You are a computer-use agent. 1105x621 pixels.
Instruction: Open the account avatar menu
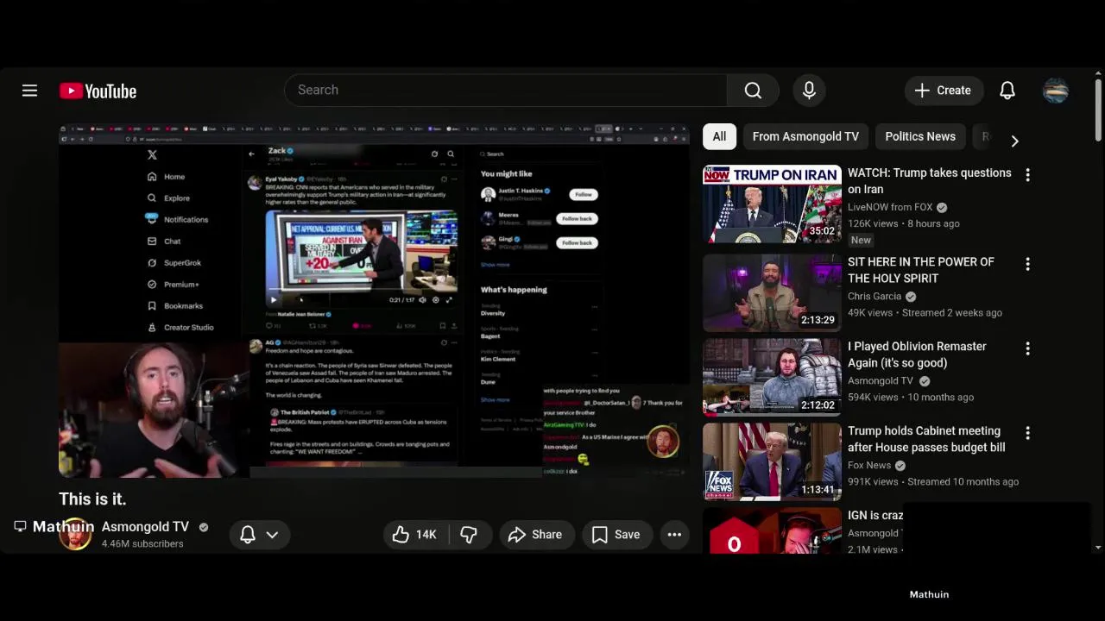tap(1056, 91)
